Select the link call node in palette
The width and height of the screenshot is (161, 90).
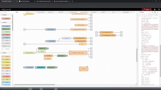6,43
